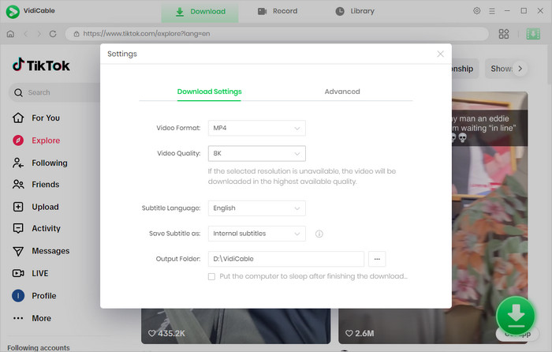The width and height of the screenshot is (552, 352).
Task: Click the Show category chip
Action: coord(502,69)
